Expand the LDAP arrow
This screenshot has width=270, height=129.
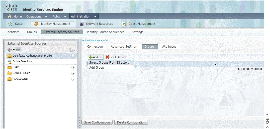(x=73, y=68)
